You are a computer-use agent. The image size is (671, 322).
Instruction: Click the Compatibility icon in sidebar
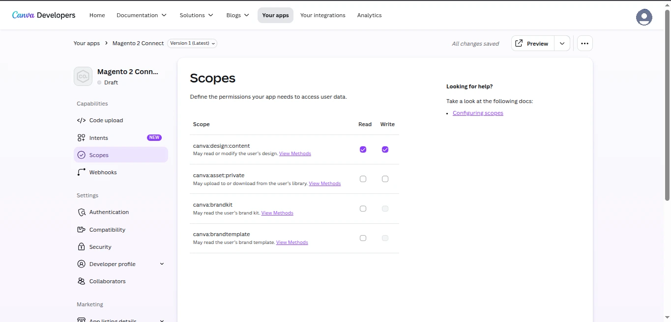click(x=81, y=230)
